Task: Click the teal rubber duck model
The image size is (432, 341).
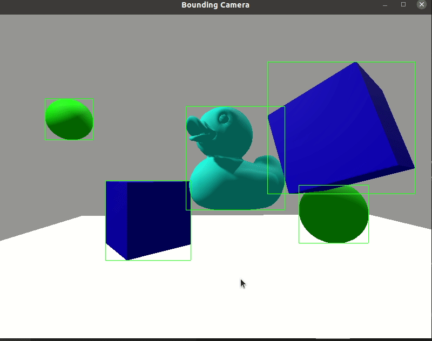Action: (x=235, y=158)
